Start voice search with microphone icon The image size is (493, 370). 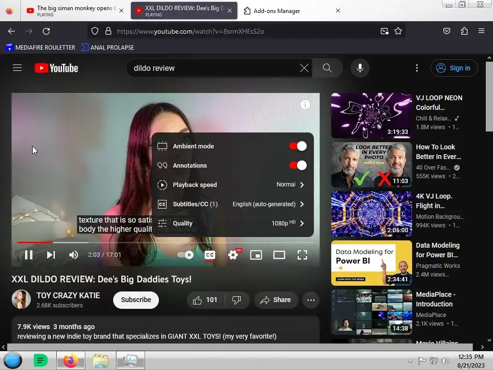(x=360, y=68)
